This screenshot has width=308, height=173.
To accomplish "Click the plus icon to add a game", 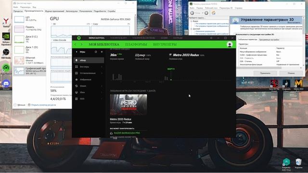I will coord(102,52).
